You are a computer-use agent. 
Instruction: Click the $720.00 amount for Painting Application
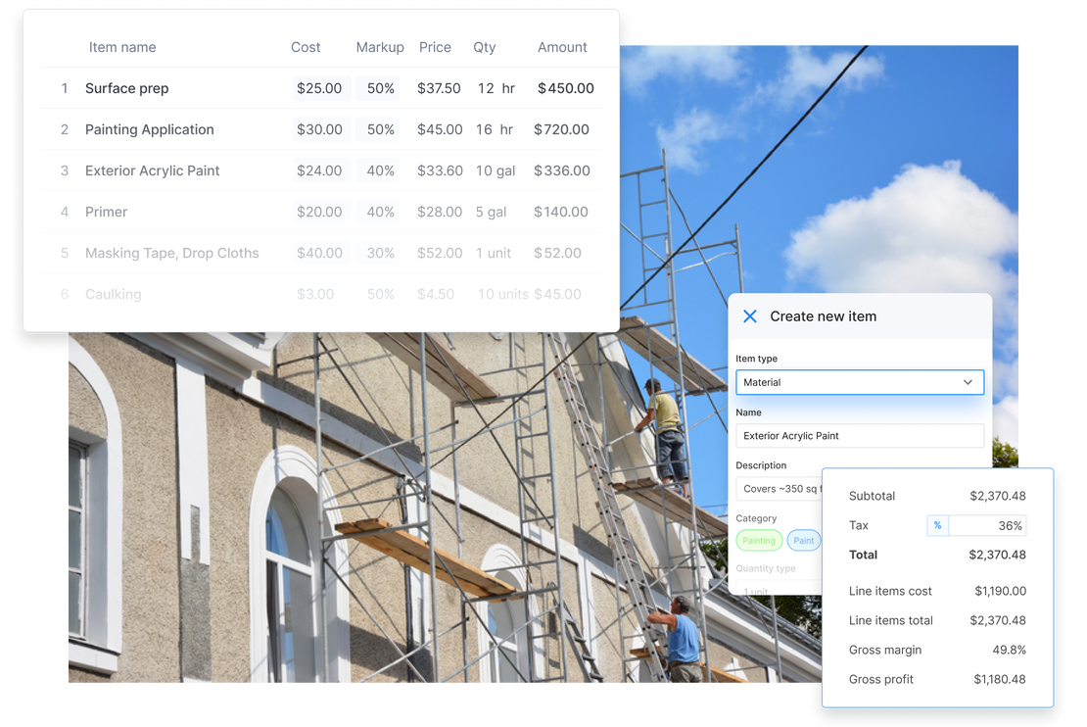(561, 129)
